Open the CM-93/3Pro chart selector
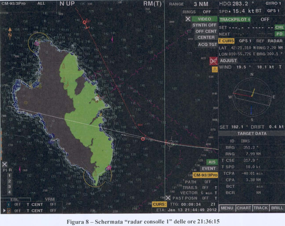This screenshot has height=226, width=285. click(x=205, y=175)
